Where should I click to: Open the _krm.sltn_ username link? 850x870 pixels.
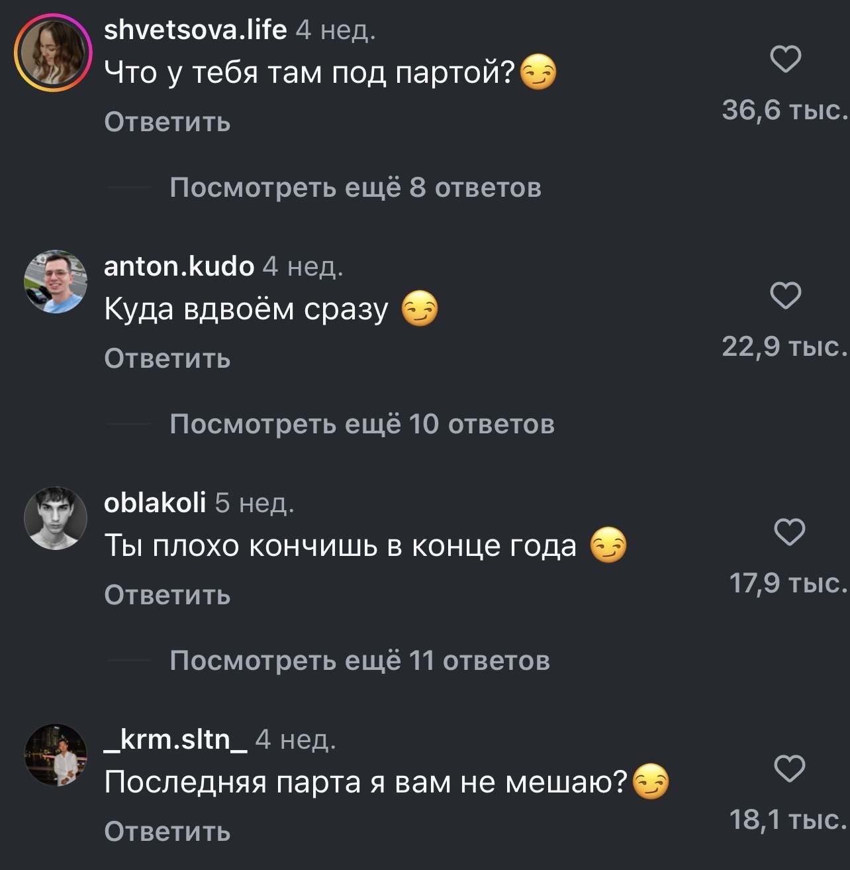[175, 740]
